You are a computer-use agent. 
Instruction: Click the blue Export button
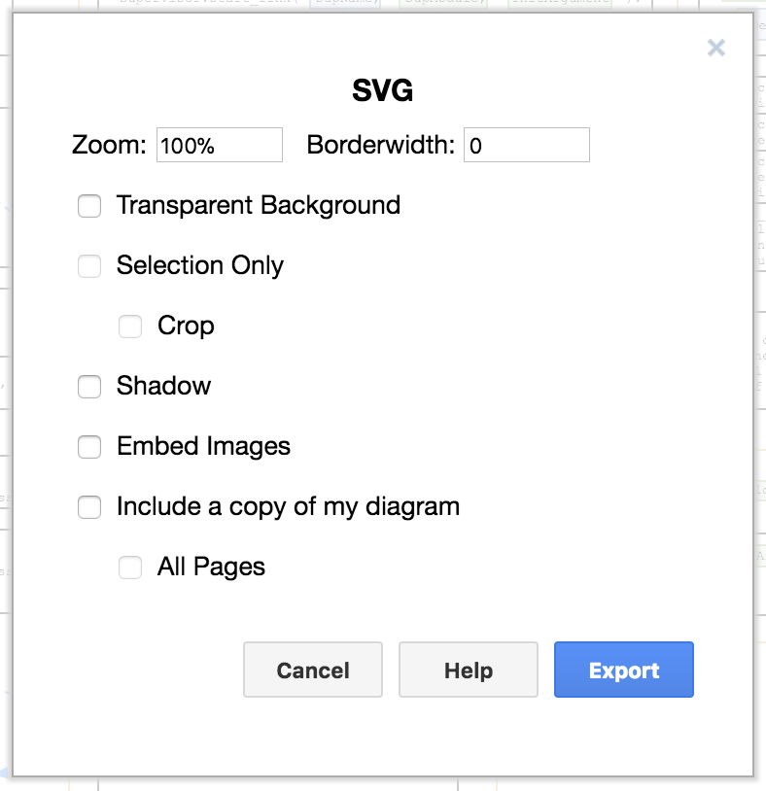pos(624,671)
